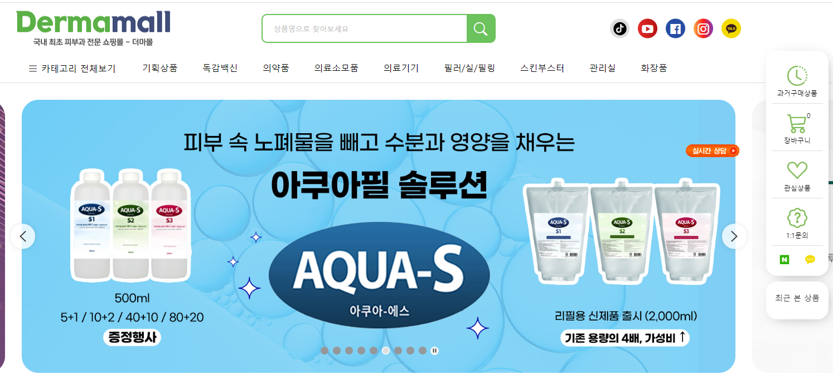
Task: Open 관심상품 heart wishlist icon
Action: tap(797, 170)
